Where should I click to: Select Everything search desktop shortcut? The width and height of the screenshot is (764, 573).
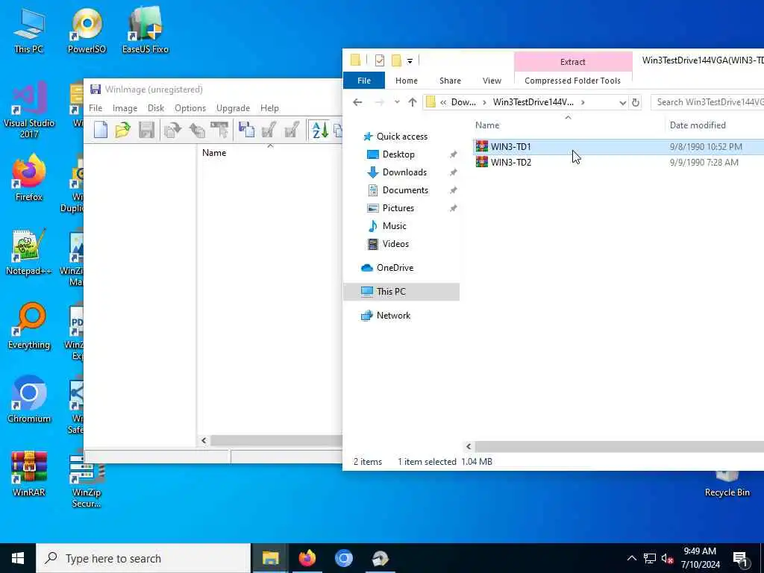point(29,327)
